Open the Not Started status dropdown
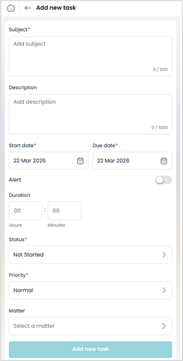183x361 pixels. point(91,254)
